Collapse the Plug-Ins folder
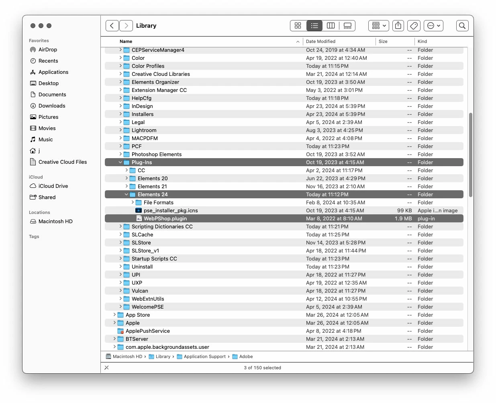This screenshot has height=403, width=496. click(x=120, y=162)
